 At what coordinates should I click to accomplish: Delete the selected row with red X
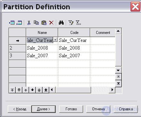click(x=51, y=23)
